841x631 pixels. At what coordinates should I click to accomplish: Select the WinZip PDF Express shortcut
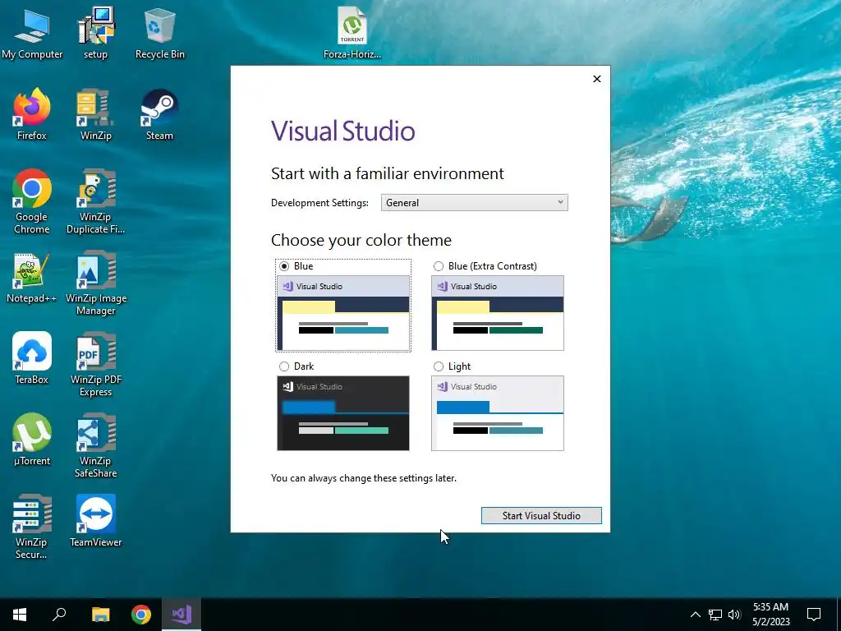[x=95, y=364]
